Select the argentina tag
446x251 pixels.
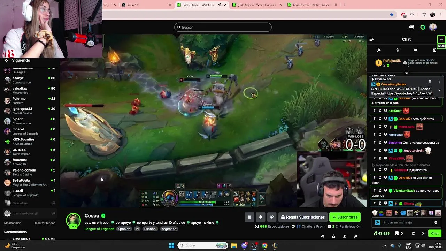pyautogui.click(x=169, y=229)
